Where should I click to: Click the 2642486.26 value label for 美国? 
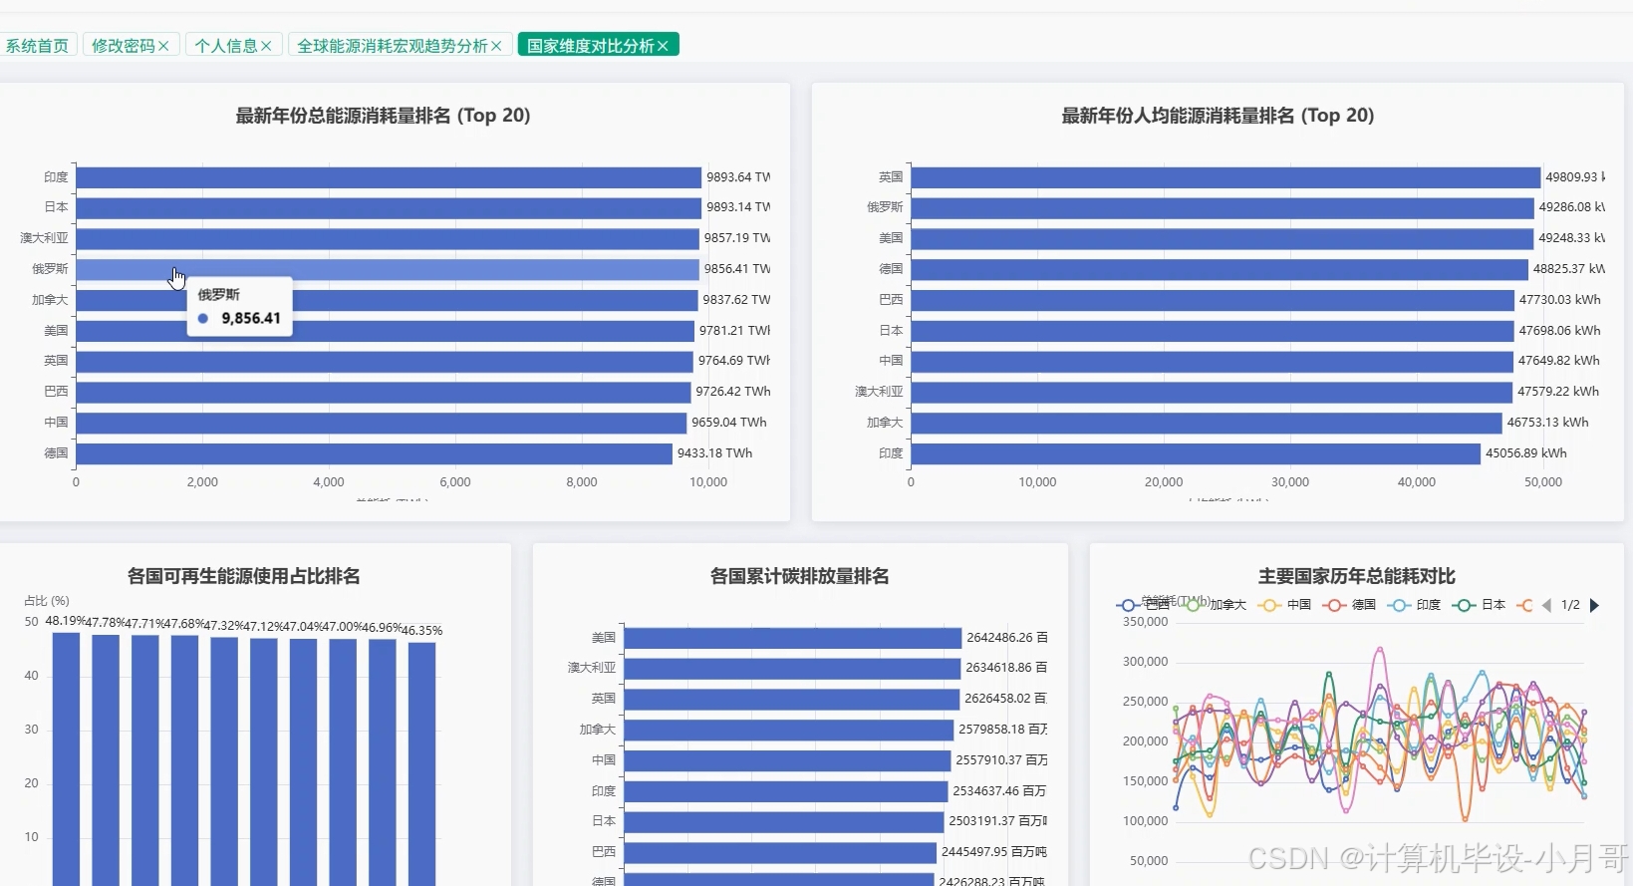(x=1006, y=638)
